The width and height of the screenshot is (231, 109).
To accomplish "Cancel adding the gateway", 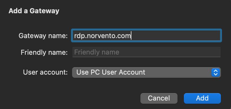I will click(159, 98).
